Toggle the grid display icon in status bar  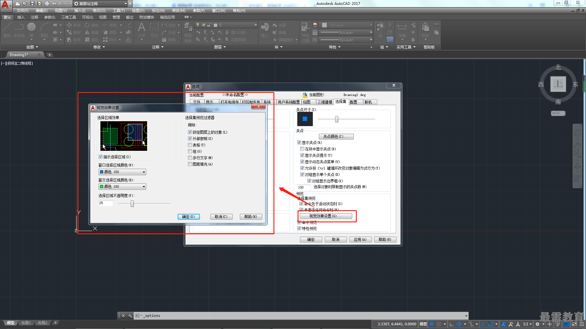tap(432, 324)
